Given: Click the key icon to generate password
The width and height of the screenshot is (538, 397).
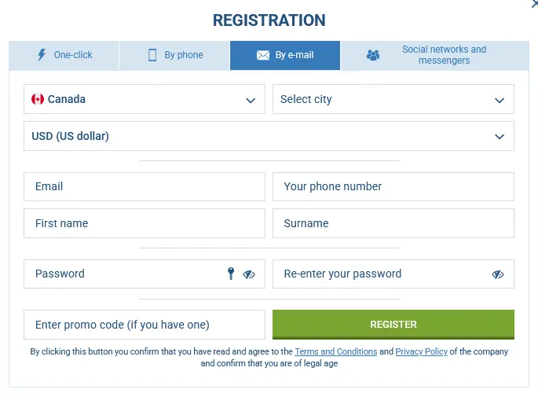Looking at the screenshot, I should click(x=231, y=274).
